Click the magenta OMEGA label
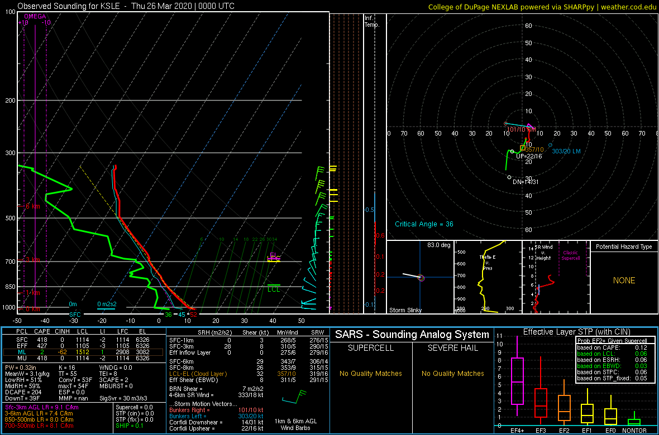This screenshot has height=435, width=659. tap(35, 16)
